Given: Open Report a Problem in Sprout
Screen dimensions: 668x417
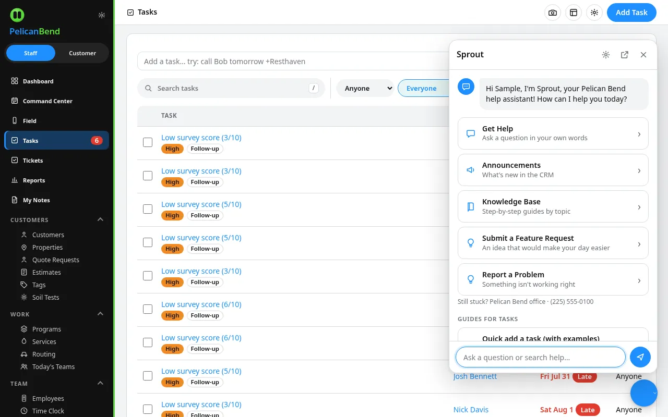Looking at the screenshot, I should click(x=553, y=279).
